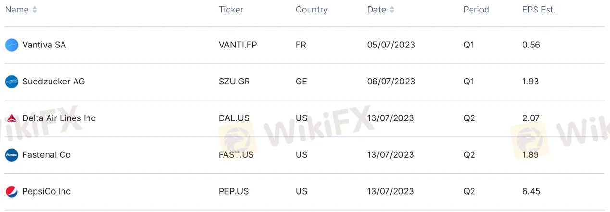This screenshot has width=610, height=212.
Task: Click the Vantiva SA company logo icon
Action: click(12, 45)
